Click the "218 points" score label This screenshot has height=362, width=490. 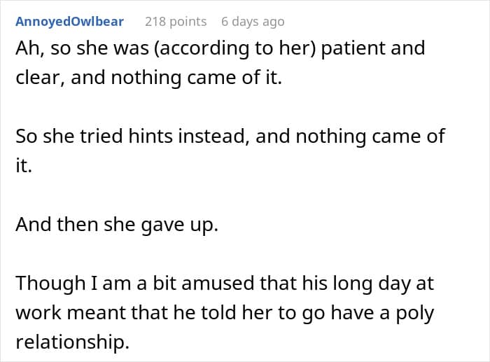click(176, 21)
